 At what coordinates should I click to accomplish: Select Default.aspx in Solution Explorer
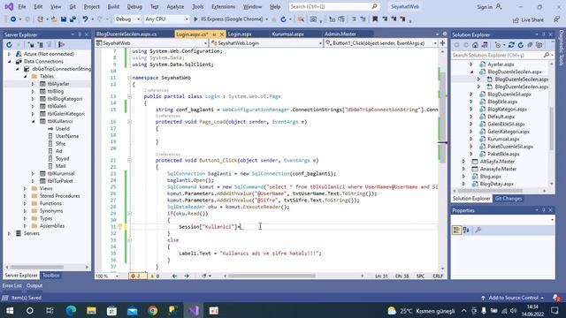click(501, 117)
